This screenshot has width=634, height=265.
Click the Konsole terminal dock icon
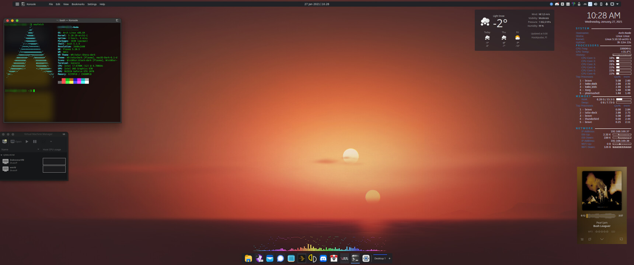[x=355, y=258]
